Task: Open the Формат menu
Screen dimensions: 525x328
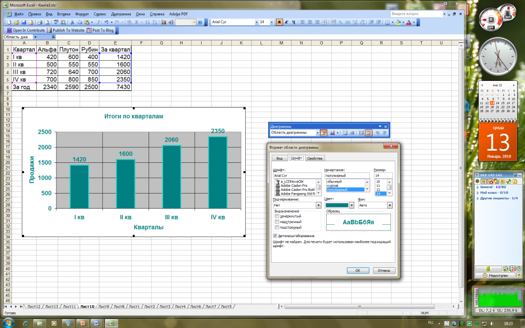Action: click(82, 14)
